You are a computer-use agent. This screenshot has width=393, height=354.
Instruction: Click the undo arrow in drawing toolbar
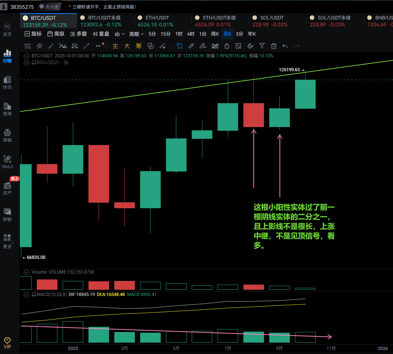(x=285, y=46)
